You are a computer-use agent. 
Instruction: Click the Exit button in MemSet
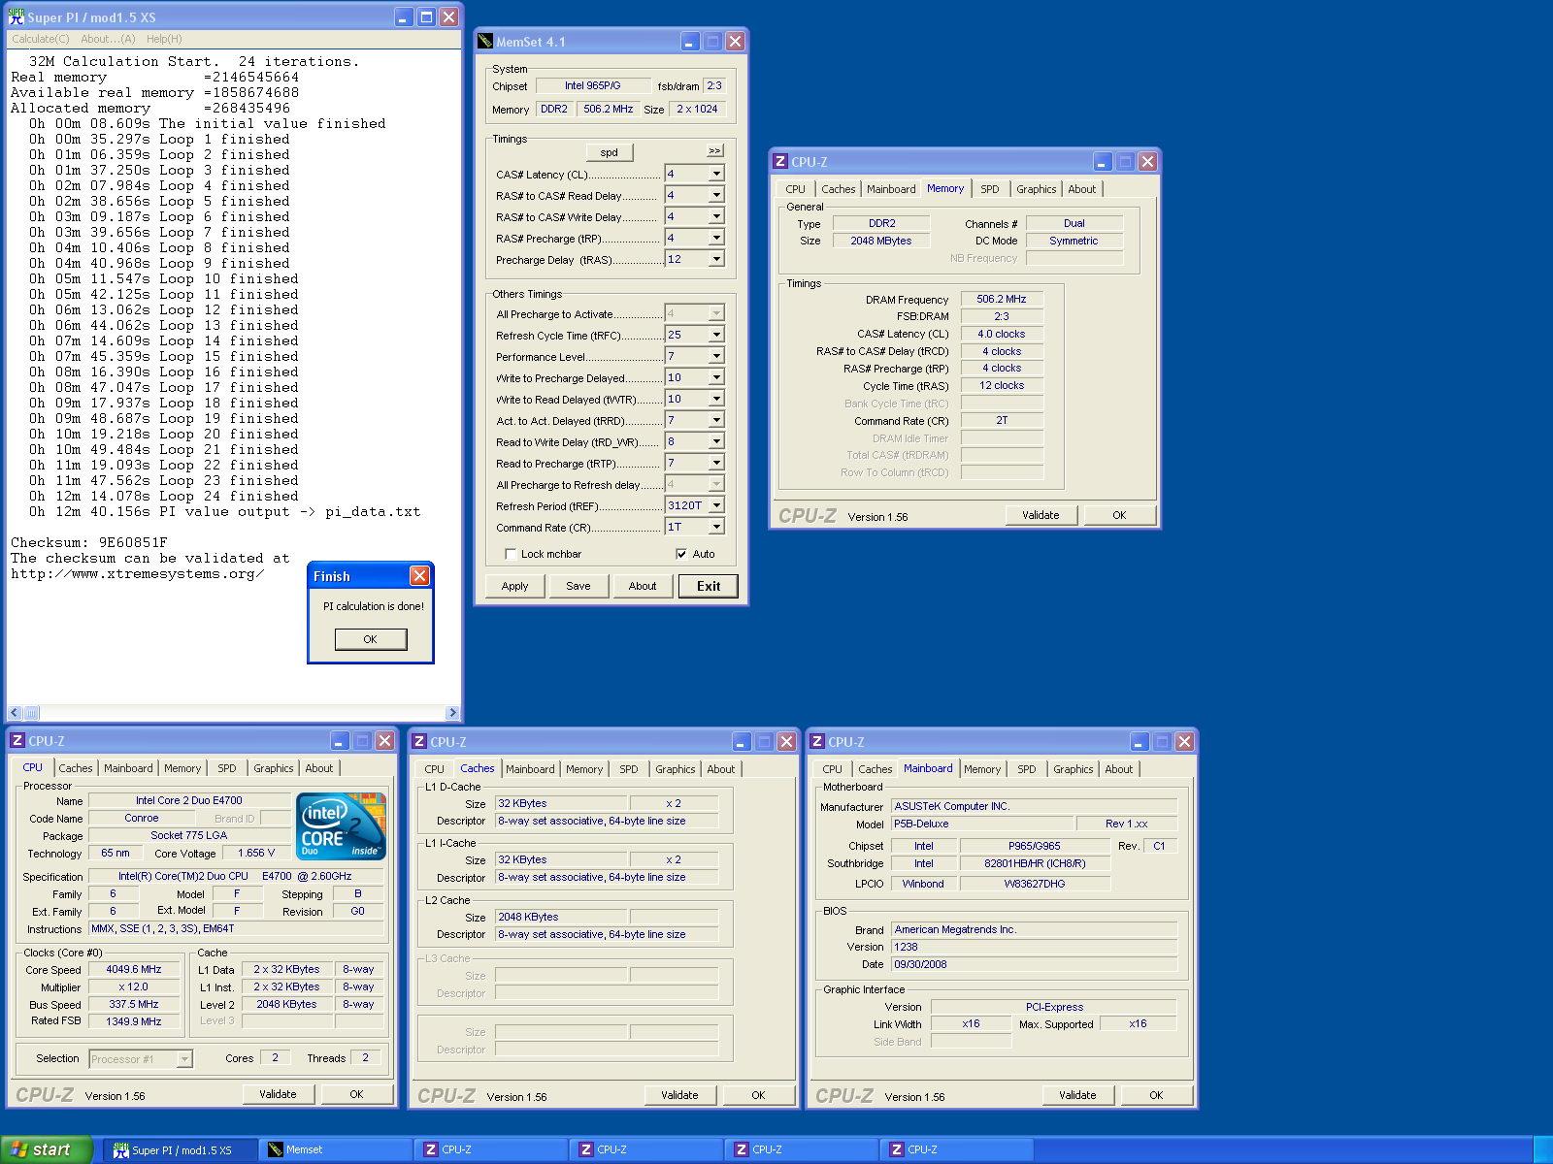point(709,586)
